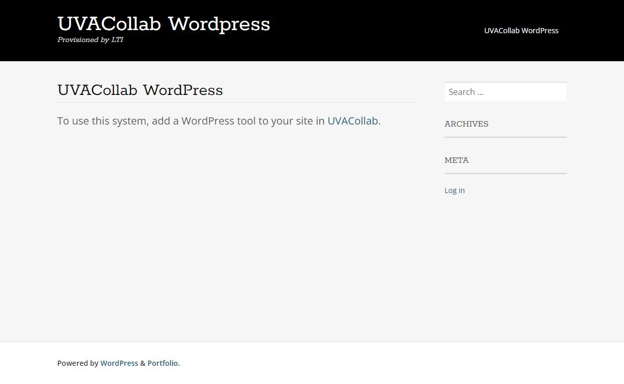Select UVACollab WordPress in header navigation

coord(521,31)
